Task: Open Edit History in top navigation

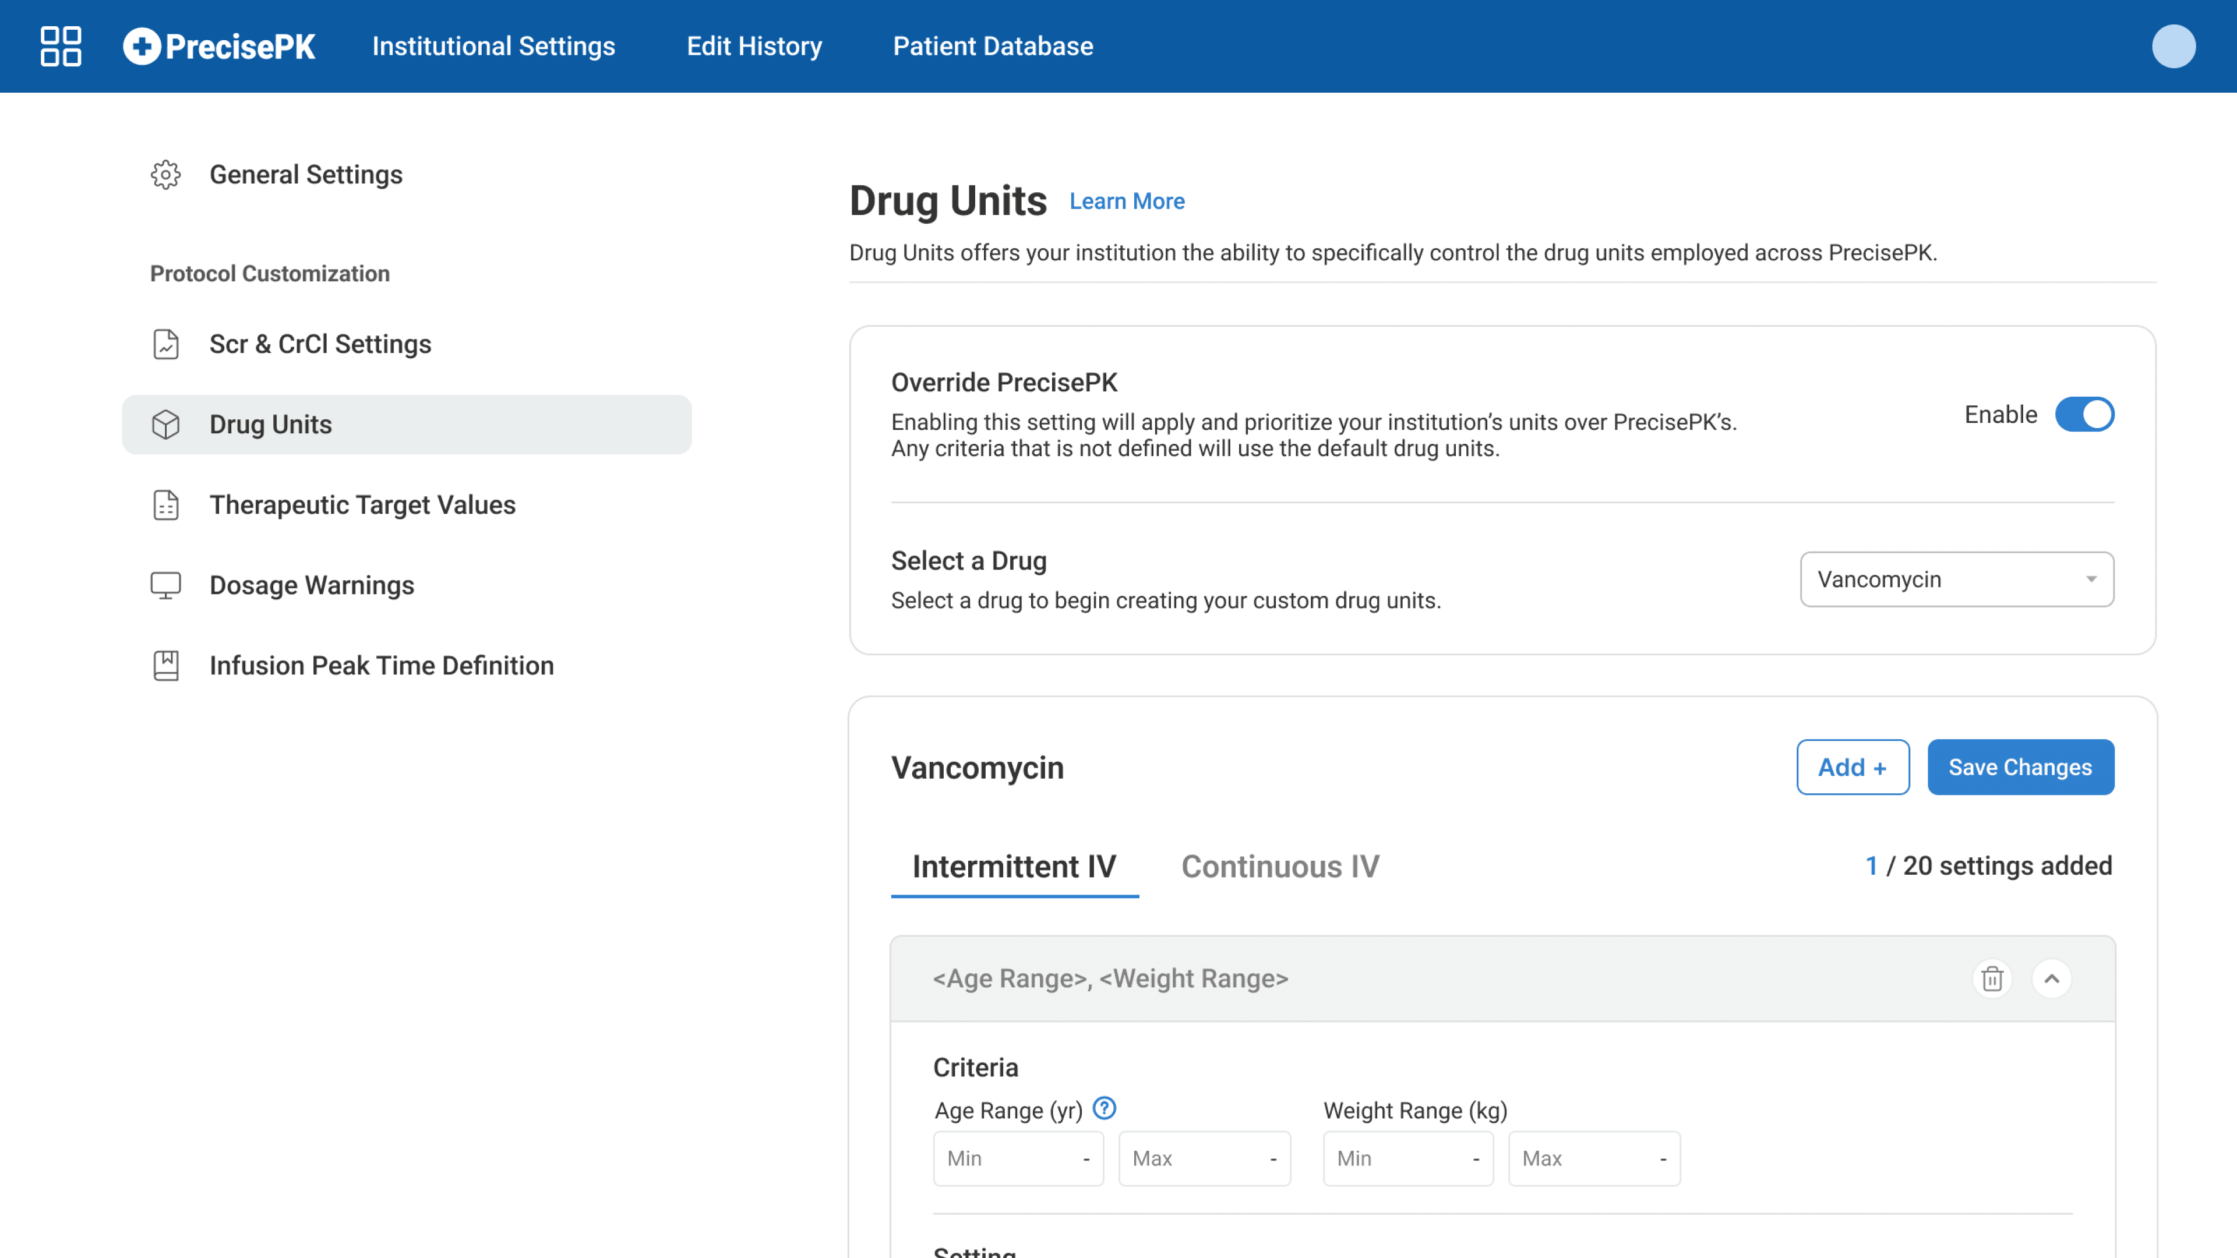Action: point(754,46)
